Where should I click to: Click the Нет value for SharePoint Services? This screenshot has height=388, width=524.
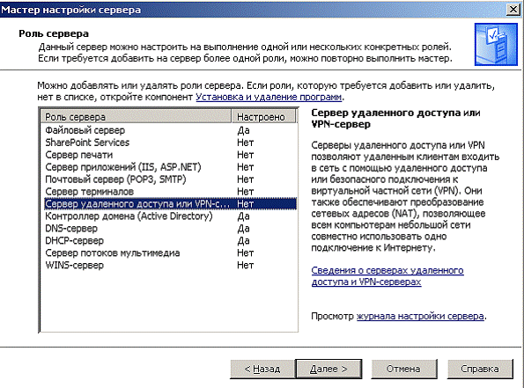(x=246, y=143)
